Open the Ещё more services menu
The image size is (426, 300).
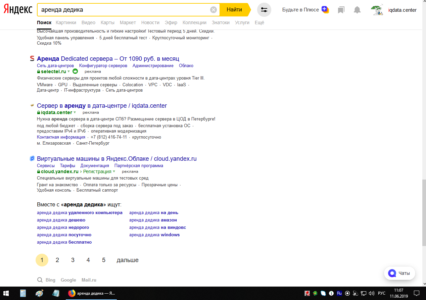click(x=259, y=22)
